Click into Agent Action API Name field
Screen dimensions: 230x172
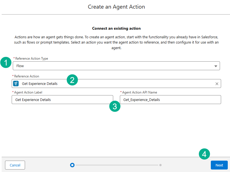[170, 100]
